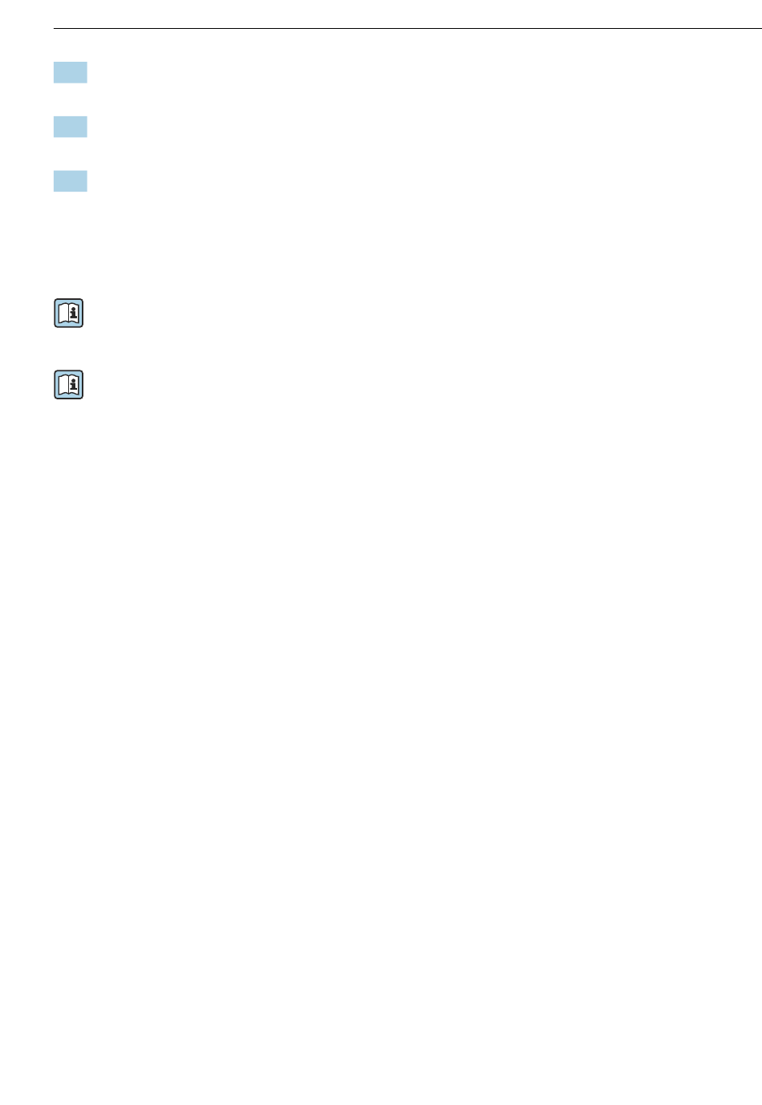
Task: Pick the middle blue section marker
Action: pyautogui.click(x=71, y=127)
